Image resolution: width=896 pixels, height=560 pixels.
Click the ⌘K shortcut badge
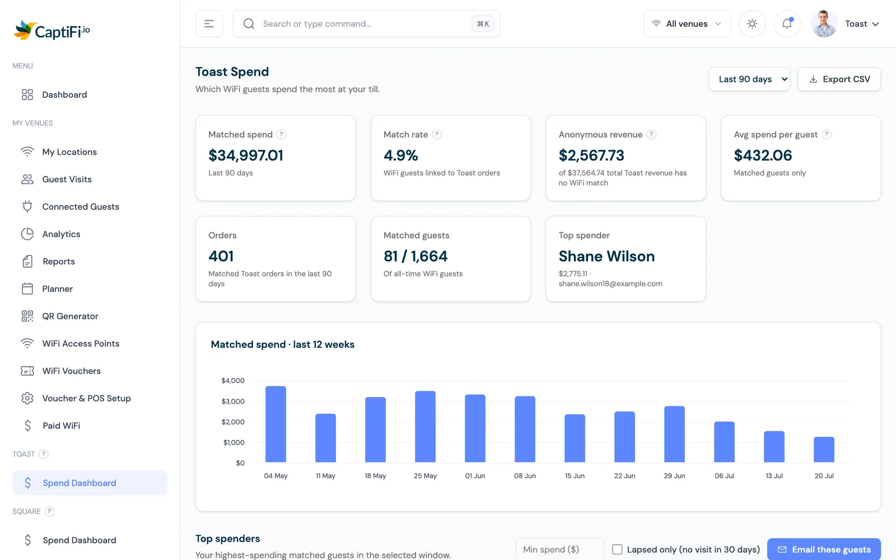(x=483, y=24)
